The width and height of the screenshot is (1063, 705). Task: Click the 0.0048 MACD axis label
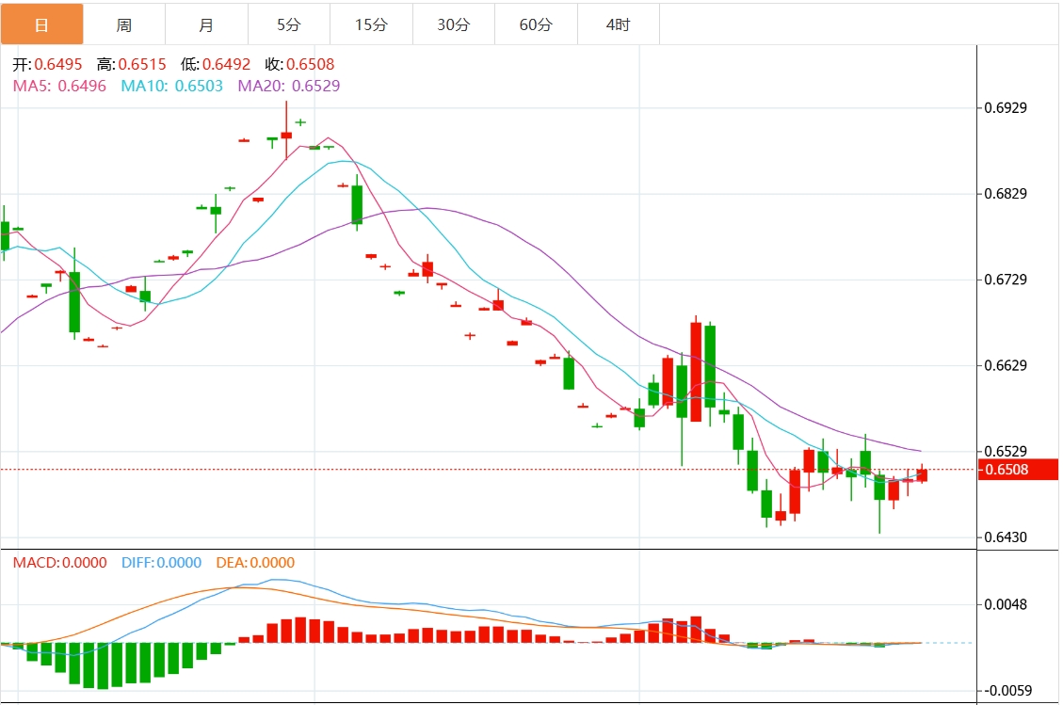pos(1006,604)
